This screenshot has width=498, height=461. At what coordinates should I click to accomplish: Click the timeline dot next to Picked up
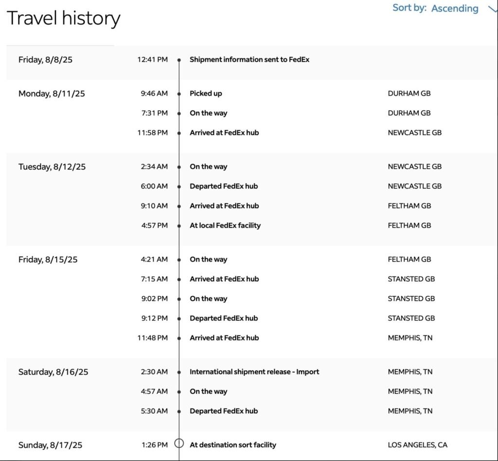(179, 94)
